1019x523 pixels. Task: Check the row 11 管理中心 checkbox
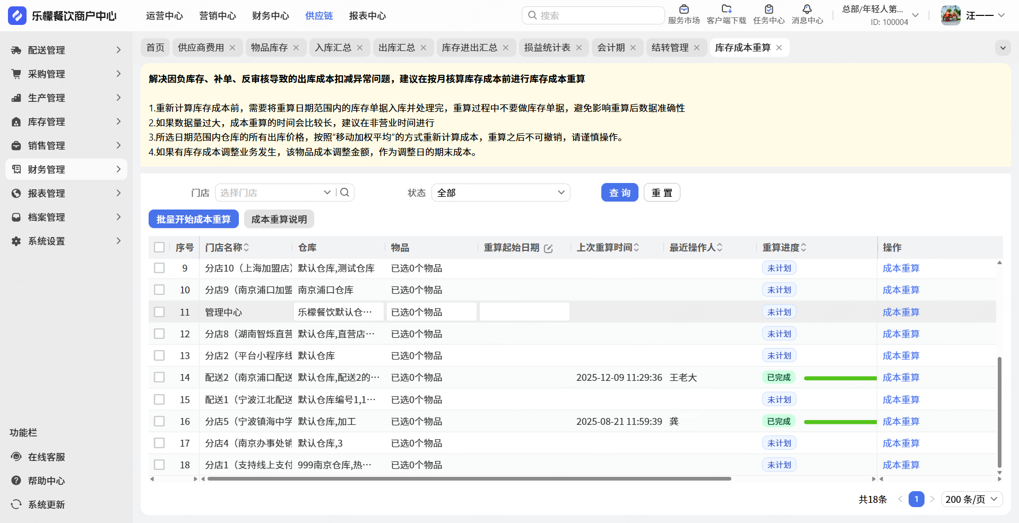coord(159,312)
